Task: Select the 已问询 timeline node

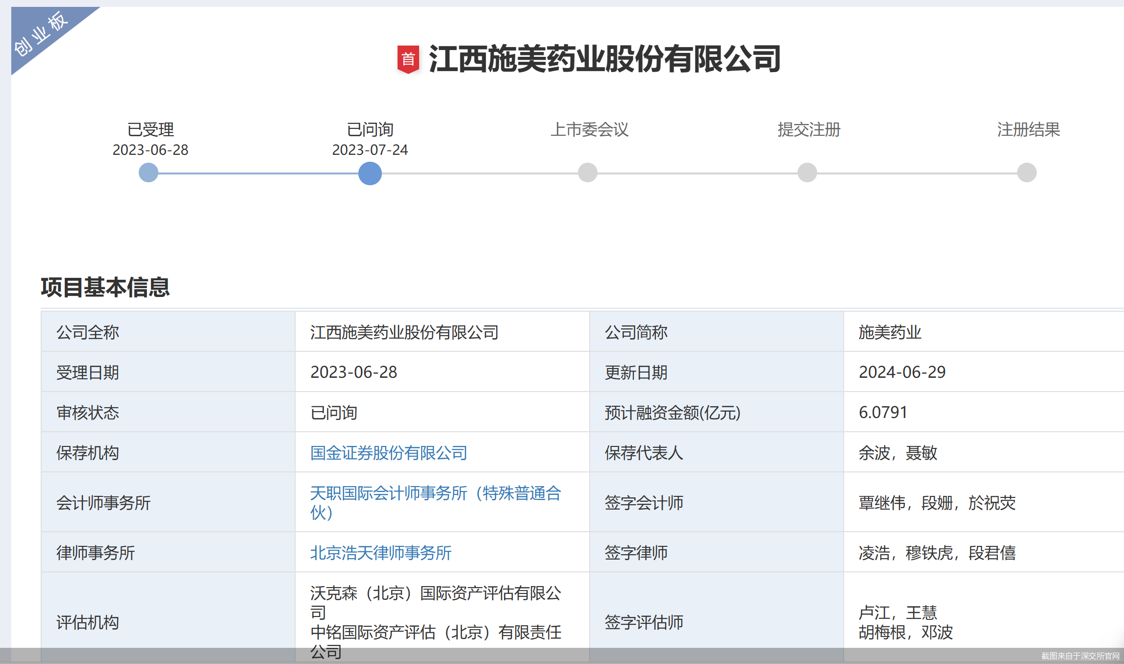Action: pyautogui.click(x=370, y=173)
